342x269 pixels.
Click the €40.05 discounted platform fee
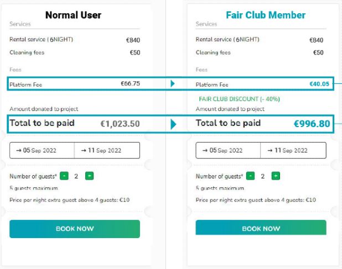point(319,84)
